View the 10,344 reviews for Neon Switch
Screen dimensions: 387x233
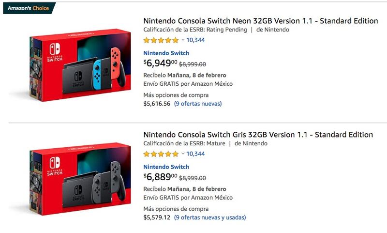195,40
